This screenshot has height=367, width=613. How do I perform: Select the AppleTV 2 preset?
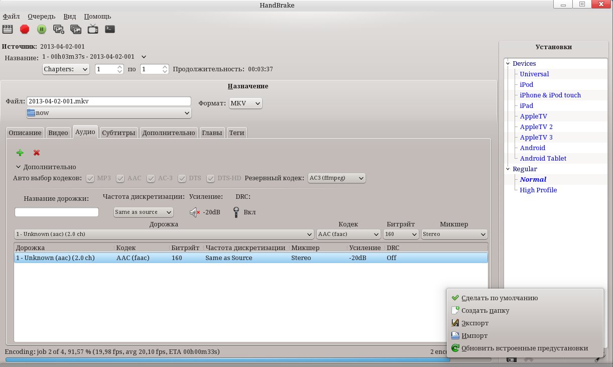point(536,127)
